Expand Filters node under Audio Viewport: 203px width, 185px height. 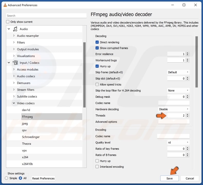tap(14, 42)
